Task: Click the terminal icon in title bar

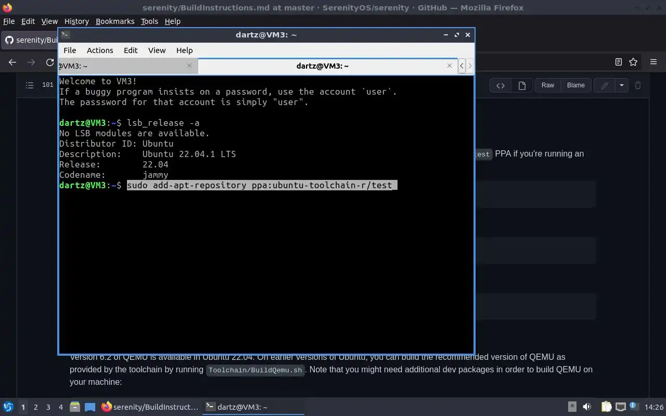Action: pyautogui.click(x=65, y=35)
